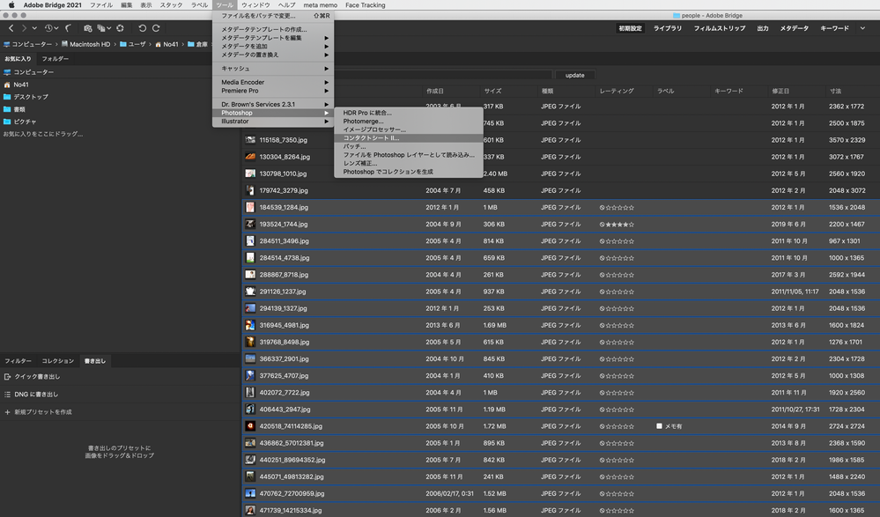This screenshot has width=880, height=517.
Task: Sort by サイズ column header
Action: [x=492, y=91]
